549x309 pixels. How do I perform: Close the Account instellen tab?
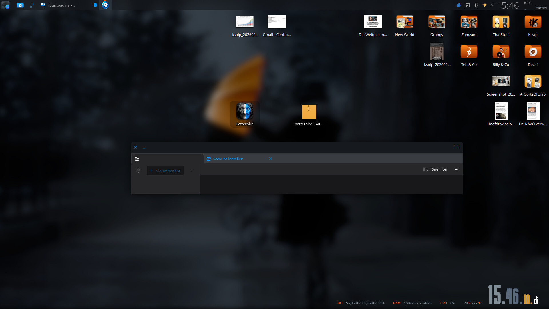tap(270, 159)
